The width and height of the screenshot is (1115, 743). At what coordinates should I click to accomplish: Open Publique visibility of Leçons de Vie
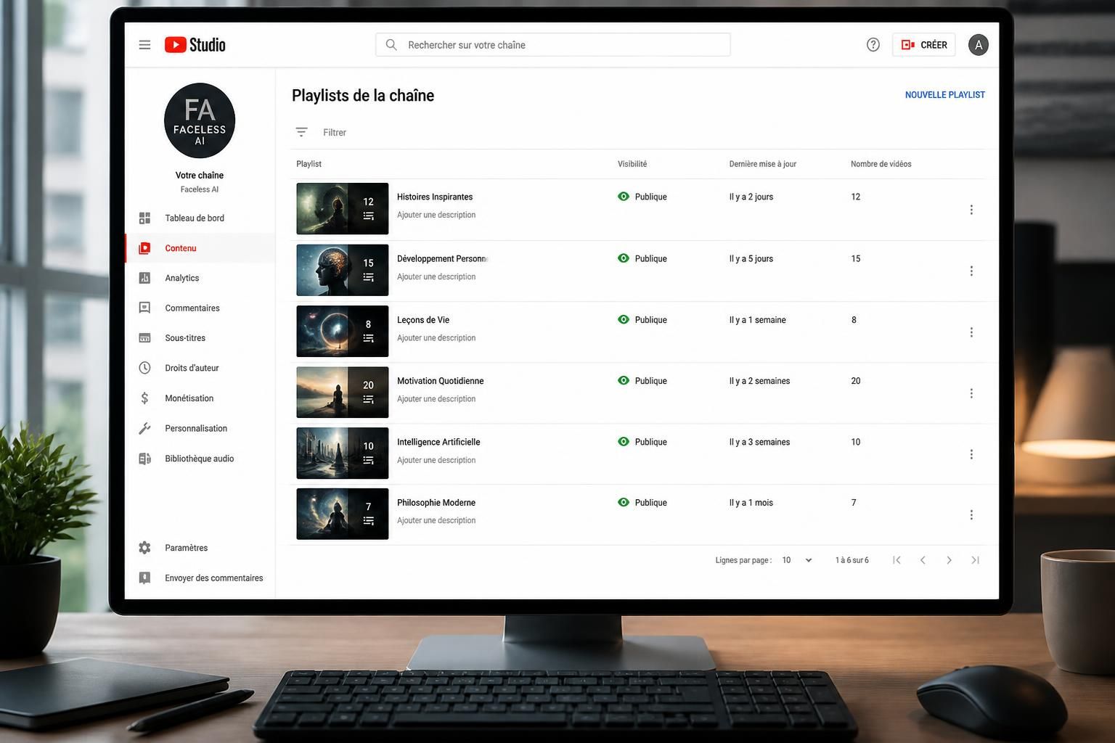pyautogui.click(x=650, y=320)
